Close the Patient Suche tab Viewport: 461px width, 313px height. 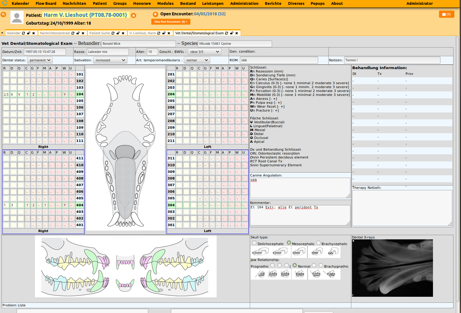(123, 33)
